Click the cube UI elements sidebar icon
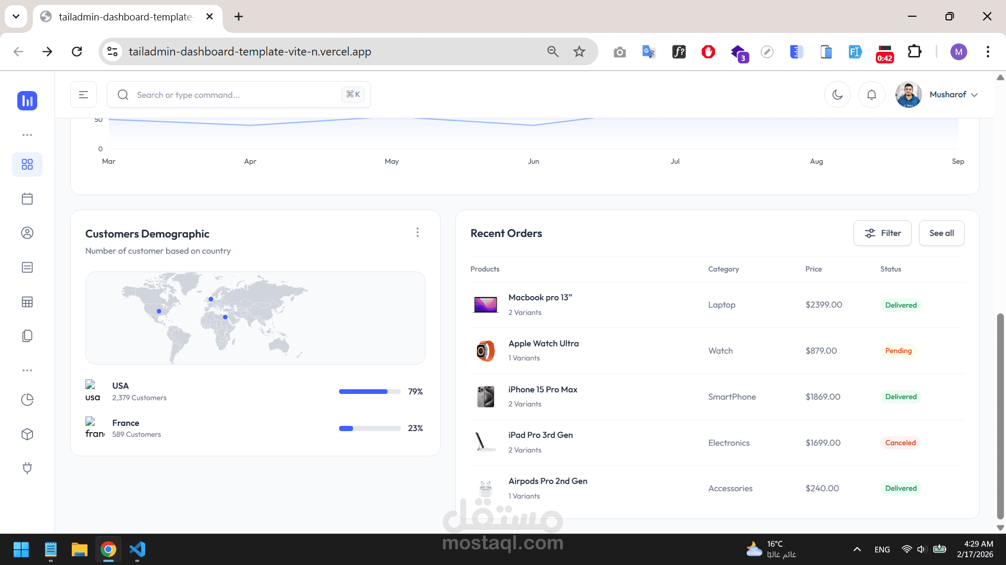This screenshot has height=565, width=1006. (x=27, y=434)
